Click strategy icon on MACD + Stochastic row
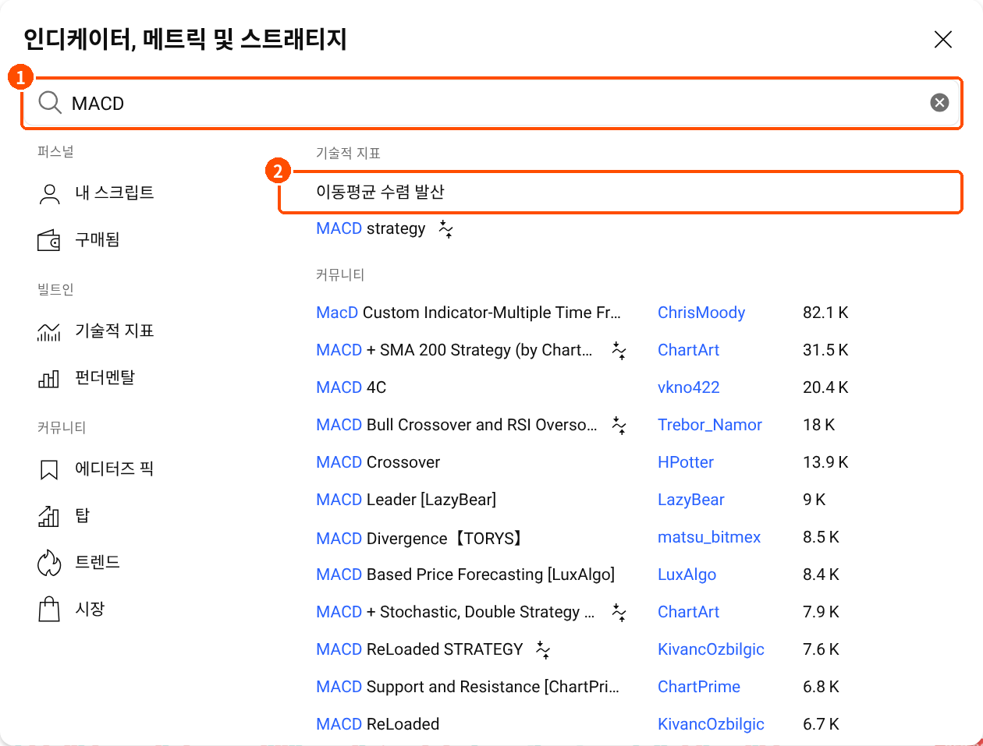This screenshot has height=746, width=983. pos(619,613)
